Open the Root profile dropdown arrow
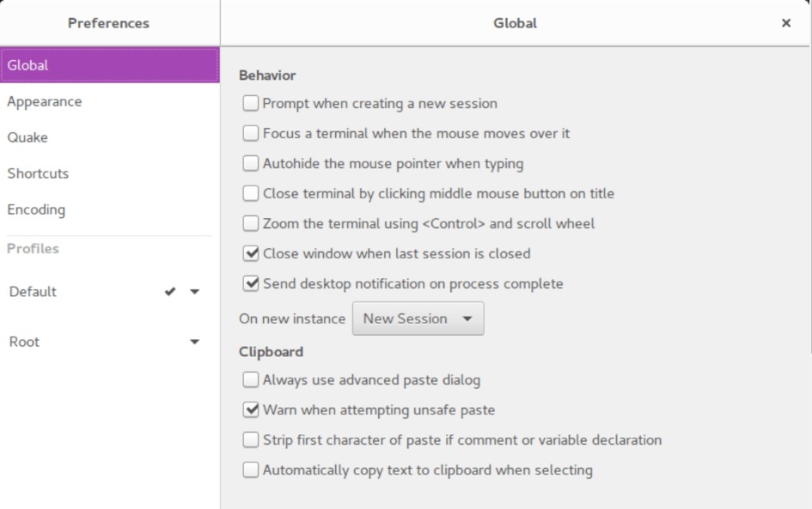This screenshot has width=812, height=509. click(x=194, y=342)
